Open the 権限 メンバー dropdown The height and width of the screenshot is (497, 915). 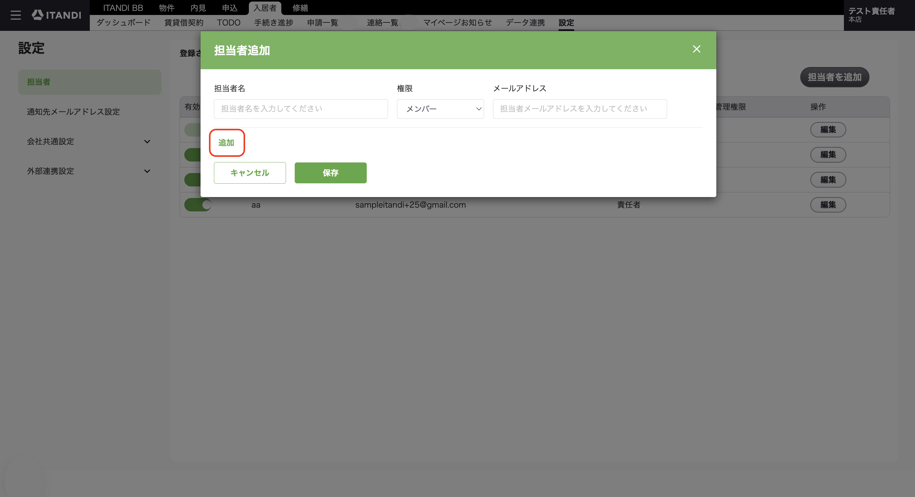(x=440, y=109)
